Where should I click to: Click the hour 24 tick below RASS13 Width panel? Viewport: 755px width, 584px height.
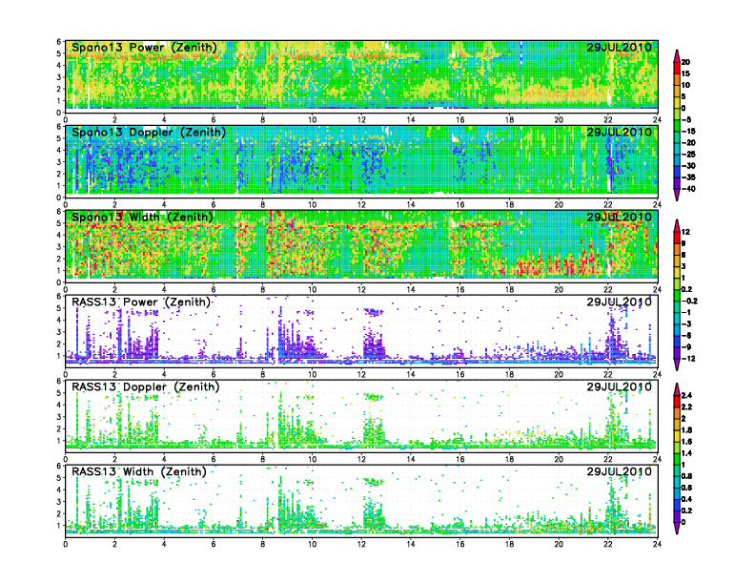tap(657, 544)
